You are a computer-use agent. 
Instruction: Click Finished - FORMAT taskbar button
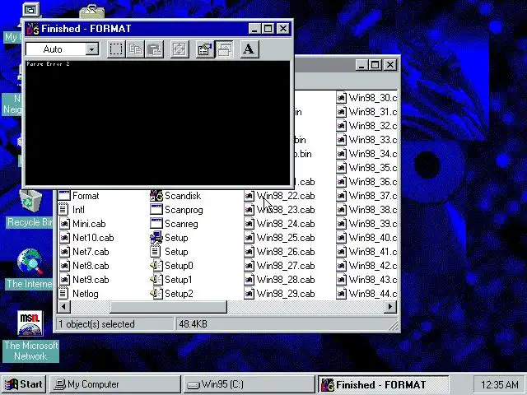(383, 384)
